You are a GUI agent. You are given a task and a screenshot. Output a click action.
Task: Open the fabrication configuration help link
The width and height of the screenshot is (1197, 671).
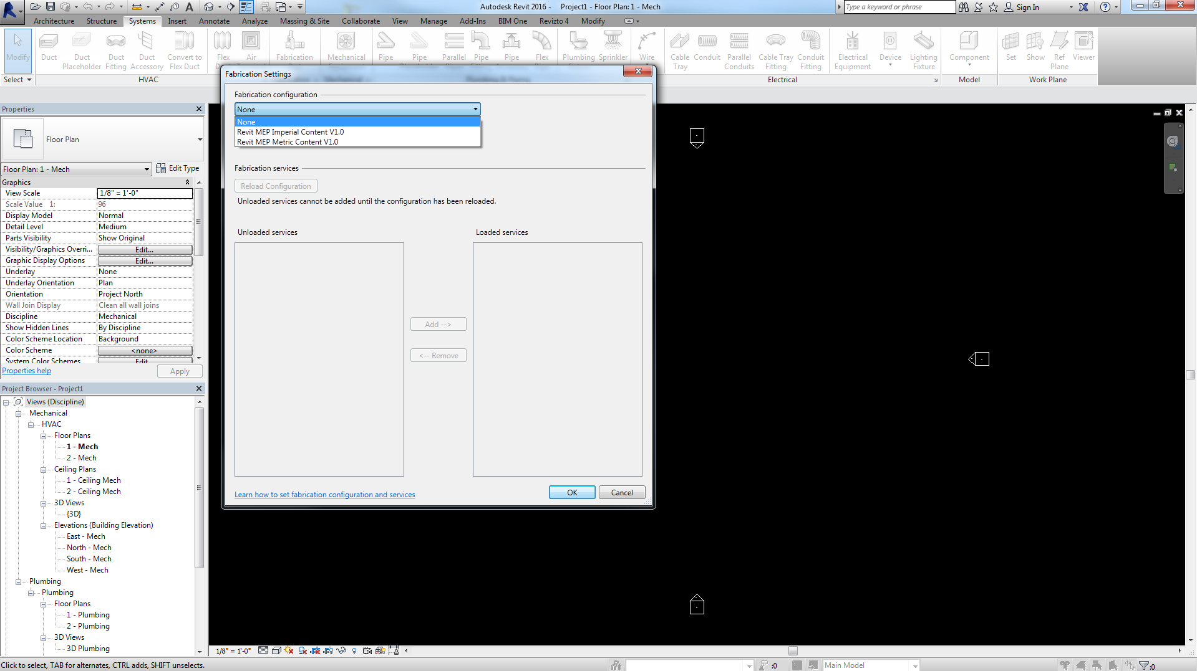(x=324, y=494)
